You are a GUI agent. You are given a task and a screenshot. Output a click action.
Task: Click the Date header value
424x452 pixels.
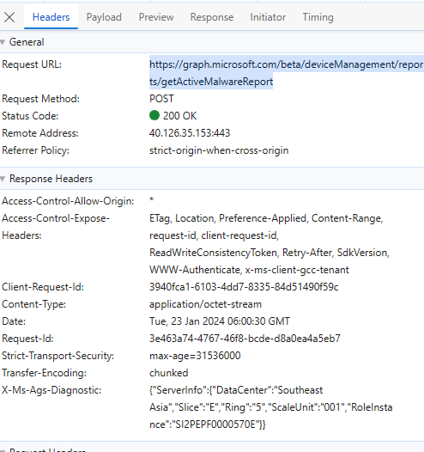click(x=220, y=321)
